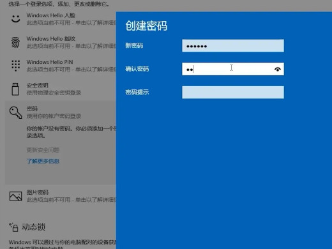Image resolution: width=332 pixels, height=249 pixels.
Task: Click the 密码提示 label
Action: click(x=137, y=93)
